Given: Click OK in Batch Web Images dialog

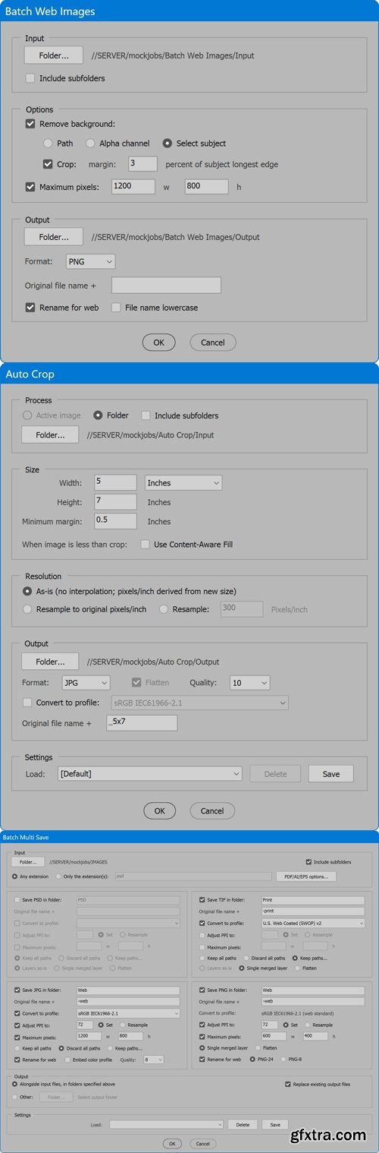Looking at the screenshot, I should pyautogui.click(x=158, y=343).
